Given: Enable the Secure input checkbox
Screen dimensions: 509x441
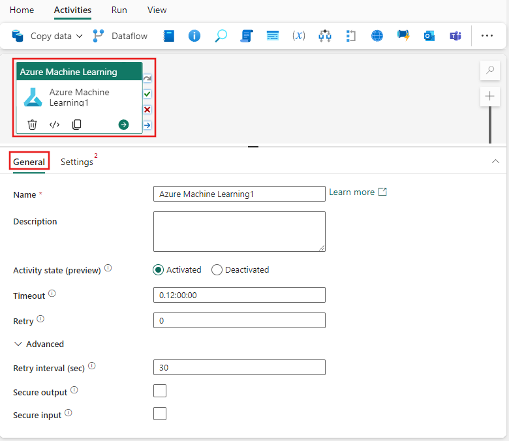Looking at the screenshot, I should [x=160, y=414].
